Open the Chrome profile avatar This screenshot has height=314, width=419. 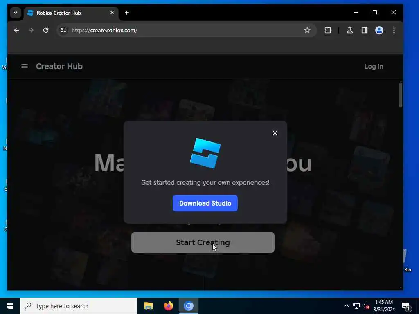[379, 30]
